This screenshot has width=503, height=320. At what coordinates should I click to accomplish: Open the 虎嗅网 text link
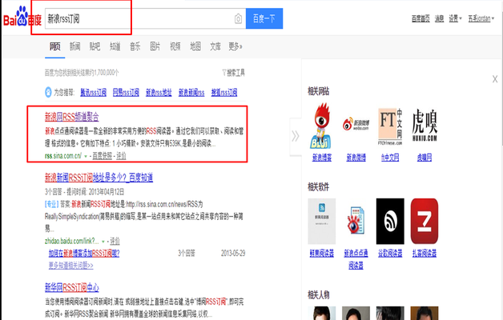[x=425, y=158]
